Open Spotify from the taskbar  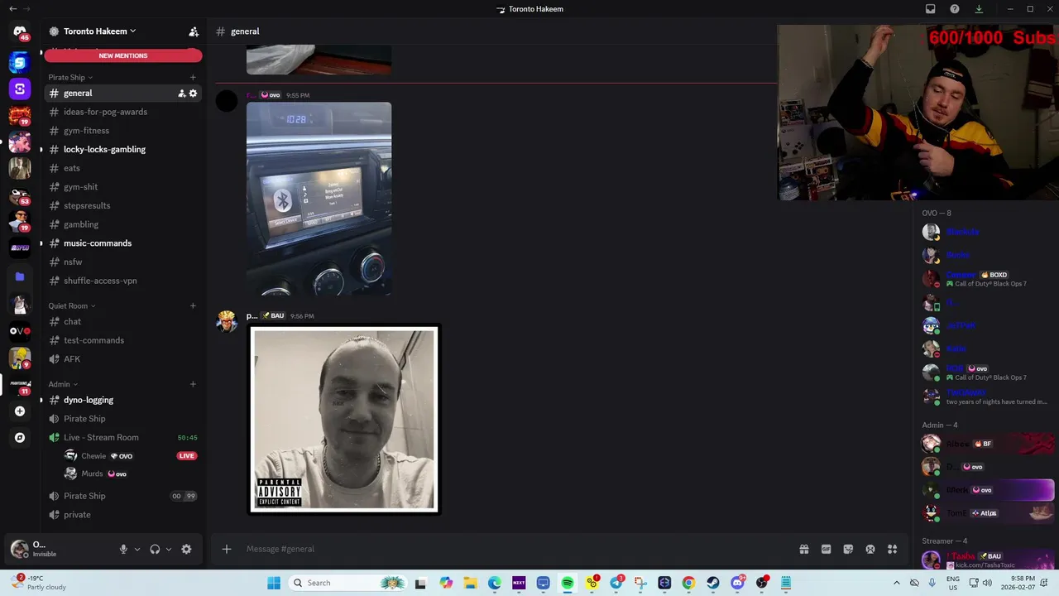(x=568, y=583)
